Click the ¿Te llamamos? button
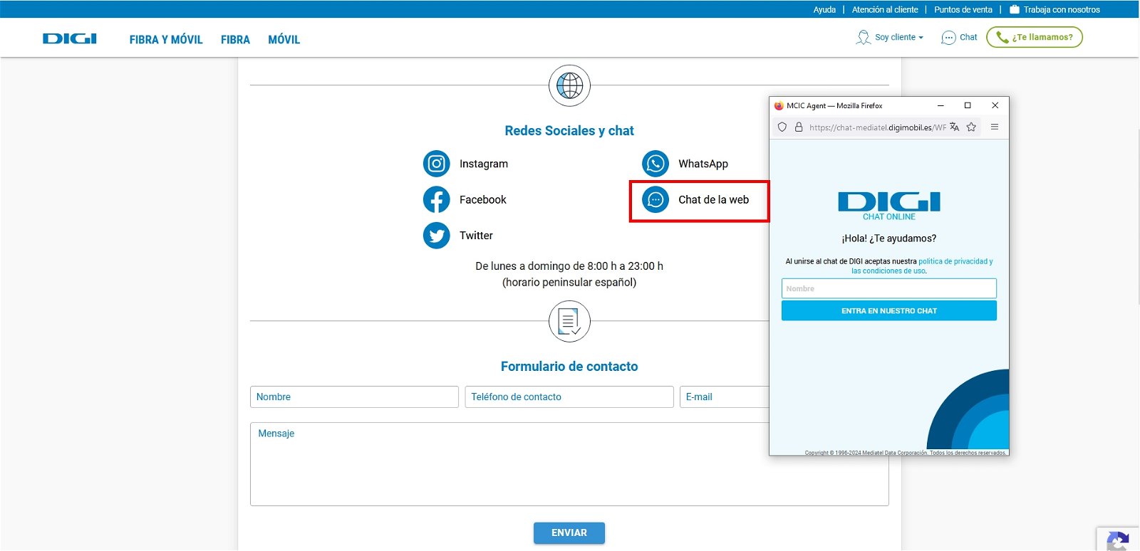Viewport: 1140px width, 551px height. (1035, 37)
